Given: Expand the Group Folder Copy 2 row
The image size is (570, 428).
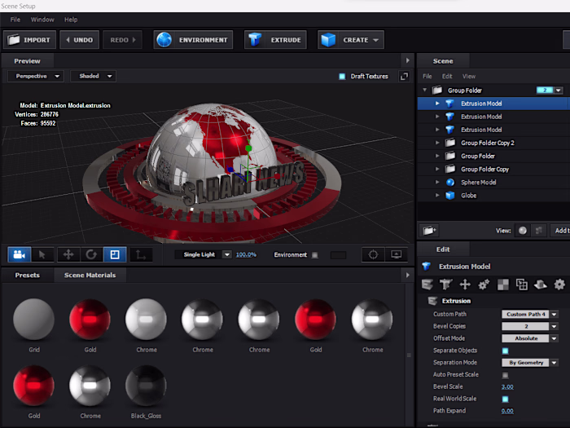Looking at the screenshot, I should (x=437, y=143).
